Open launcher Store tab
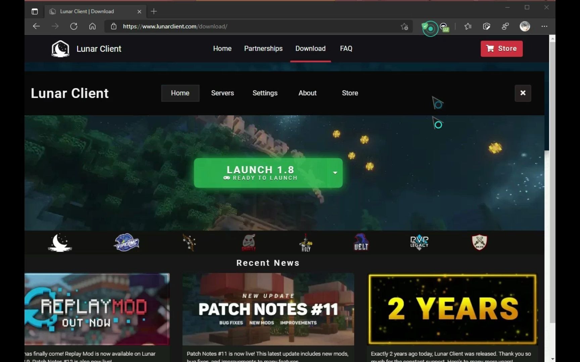This screenshot has height=362, width=580. 350,93
